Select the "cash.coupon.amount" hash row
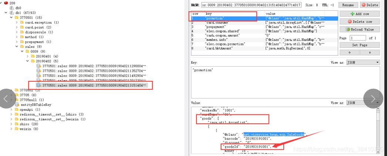This screenshot has width=387, height=156. click(264, 35)
